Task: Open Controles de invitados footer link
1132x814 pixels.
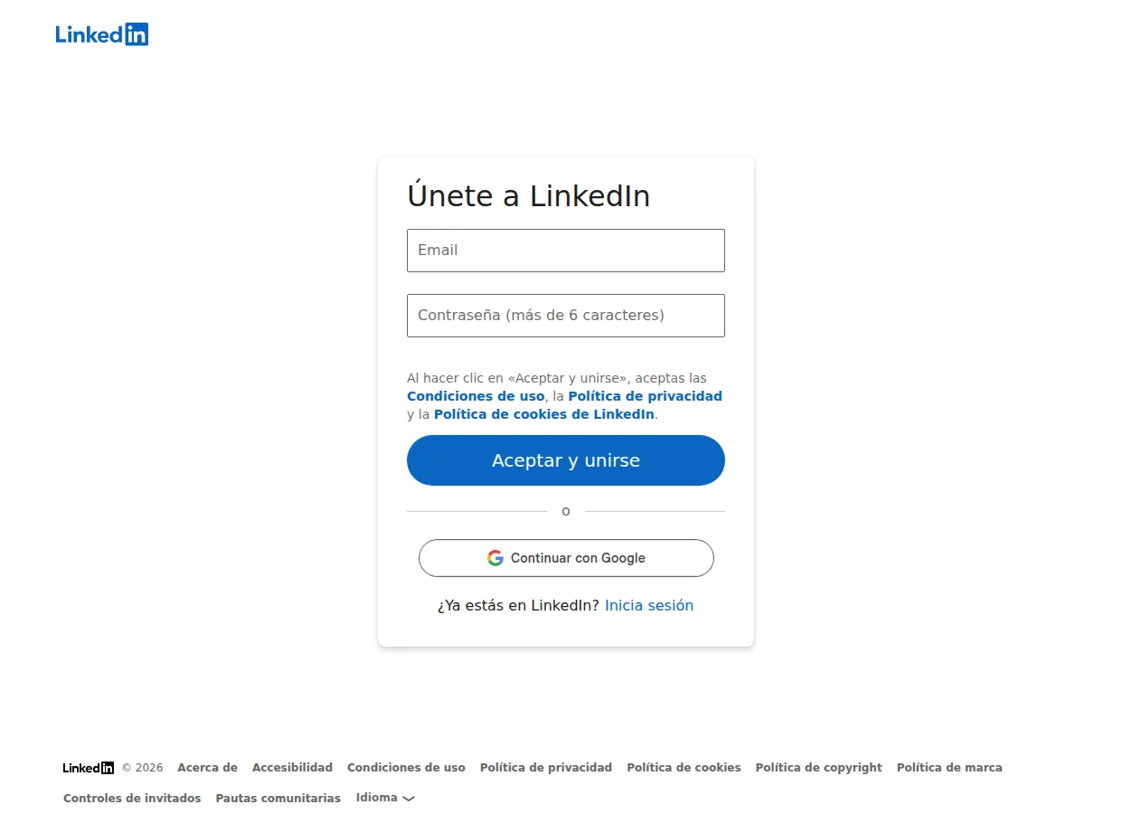Action: [x=132, y=799]
